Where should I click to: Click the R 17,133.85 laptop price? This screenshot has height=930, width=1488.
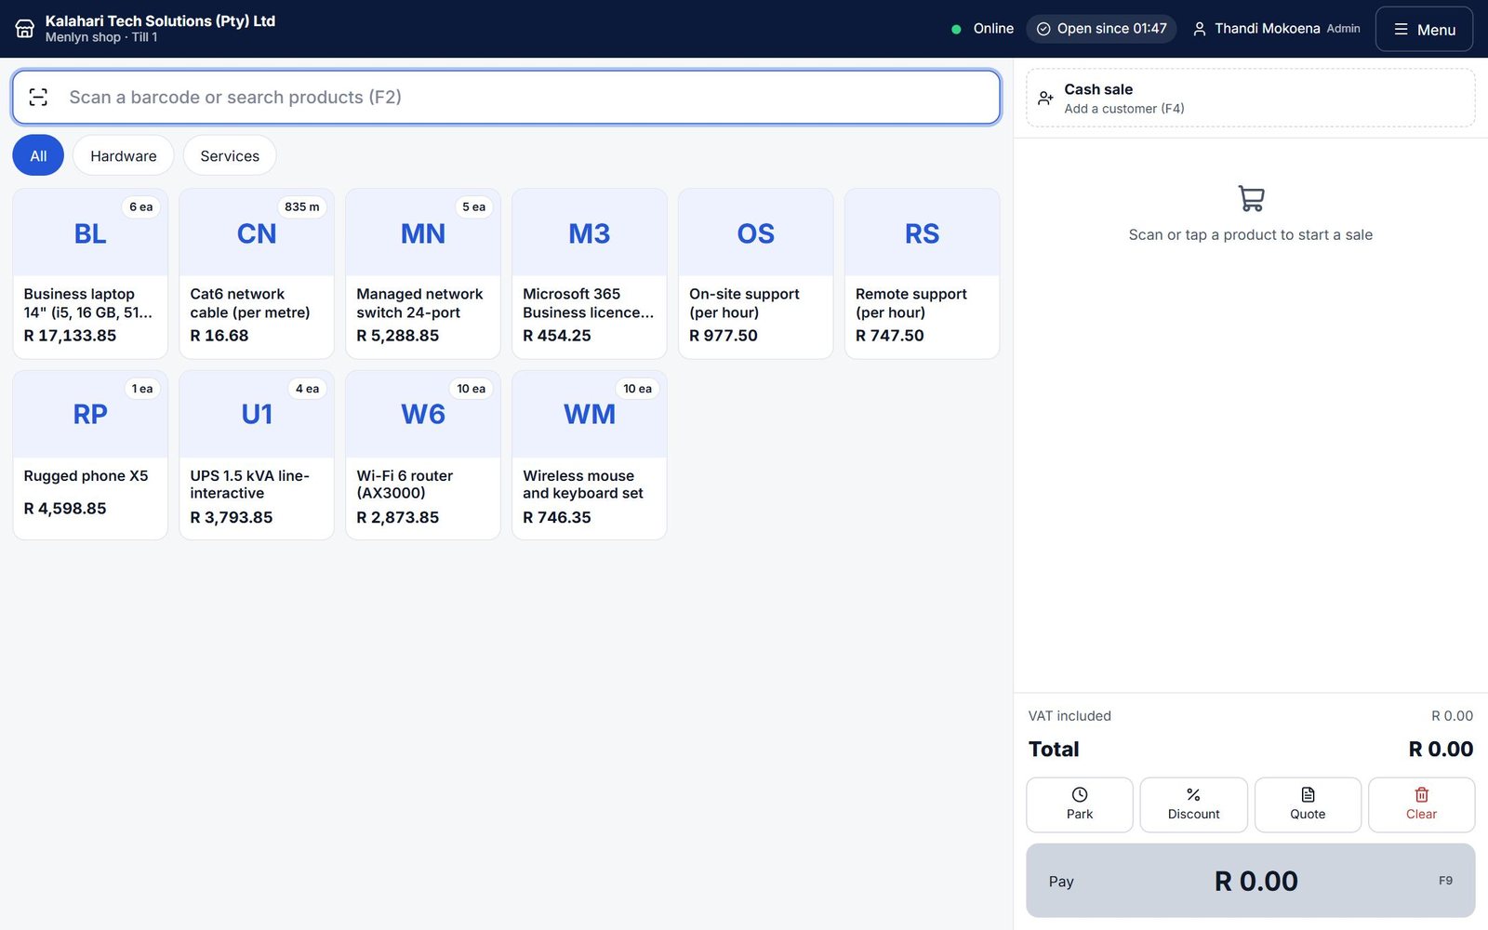70,335
